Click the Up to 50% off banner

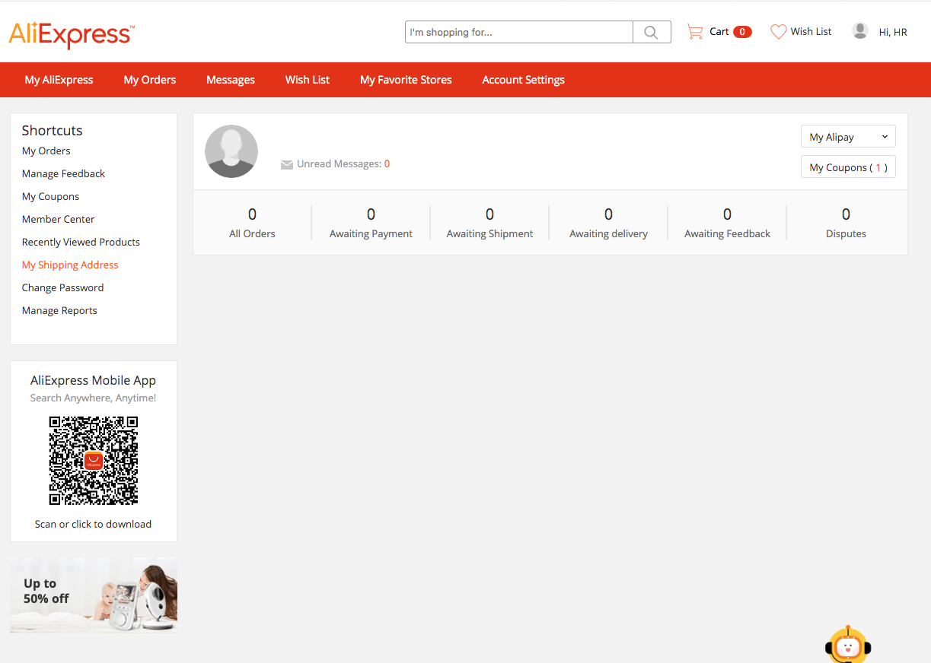tap(93, 594)
